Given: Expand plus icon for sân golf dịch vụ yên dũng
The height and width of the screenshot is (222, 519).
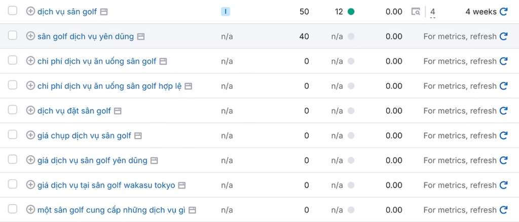Looking at the screenshot, I should pos(30,36).
